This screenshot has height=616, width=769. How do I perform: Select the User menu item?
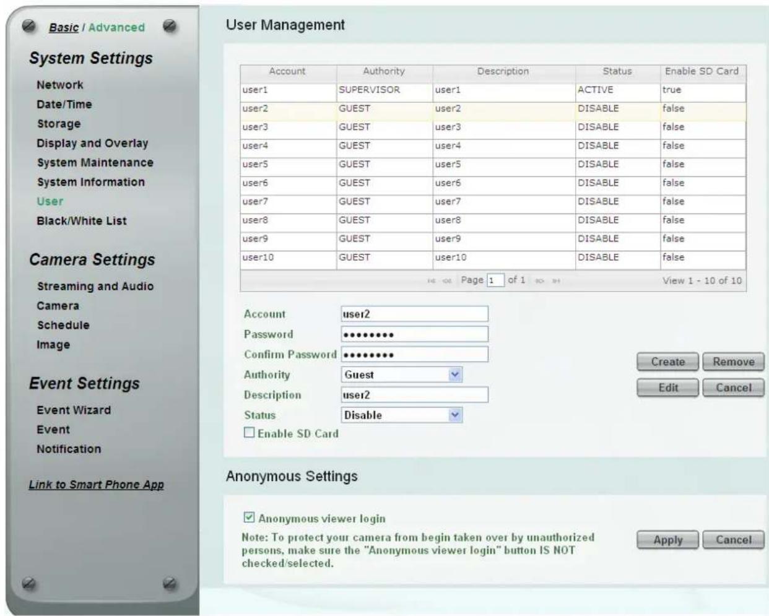[50, 201]
